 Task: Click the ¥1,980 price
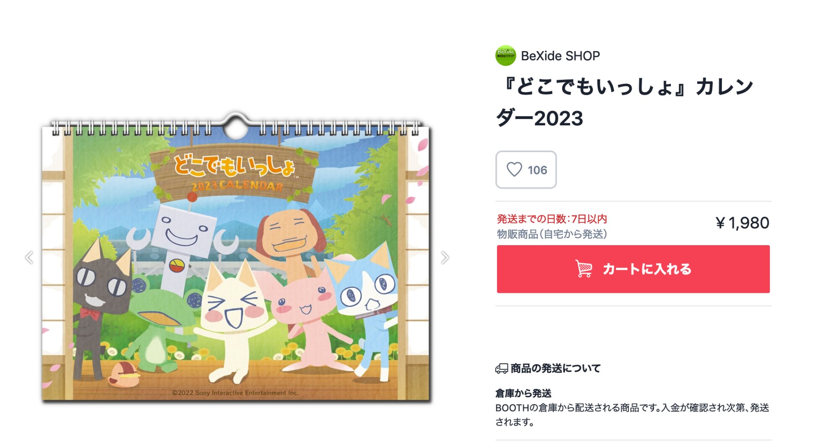(x=742, y=223)
